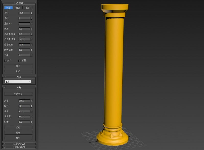Enable the 平滑 checkbox
This screenshot has width=204, height=150.
tap(20, 61)
